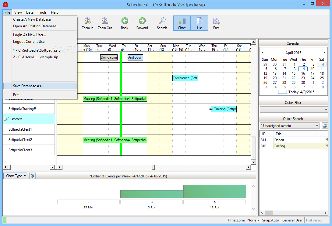Select Logout Current User menu item
The image size is (332, 226).
(x=40, y=42)
